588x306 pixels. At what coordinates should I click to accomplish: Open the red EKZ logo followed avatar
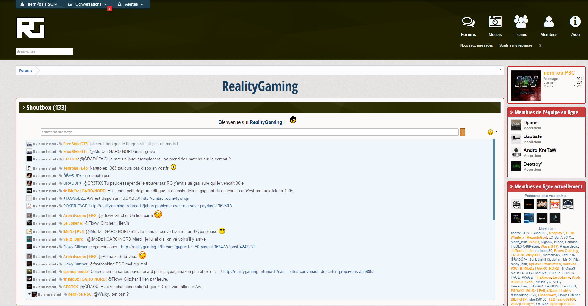555,204
